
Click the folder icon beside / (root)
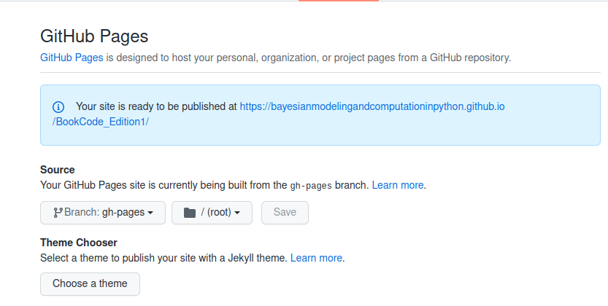[x=190, y=213]
